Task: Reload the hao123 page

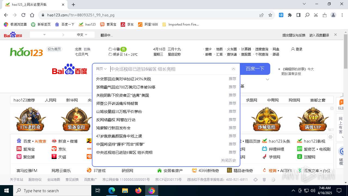Action: (x=23, y=15)
